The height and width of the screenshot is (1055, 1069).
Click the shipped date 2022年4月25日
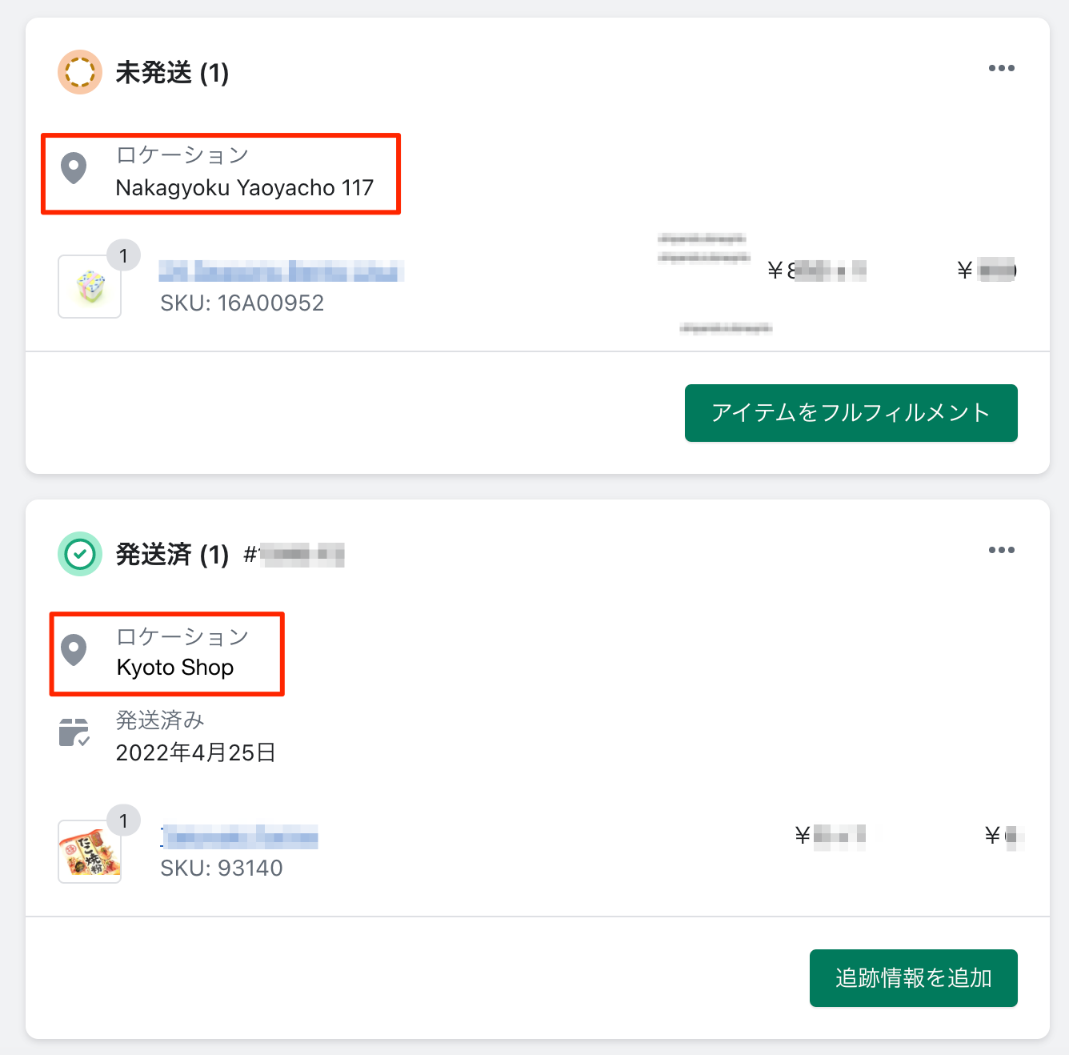point(196,752)
